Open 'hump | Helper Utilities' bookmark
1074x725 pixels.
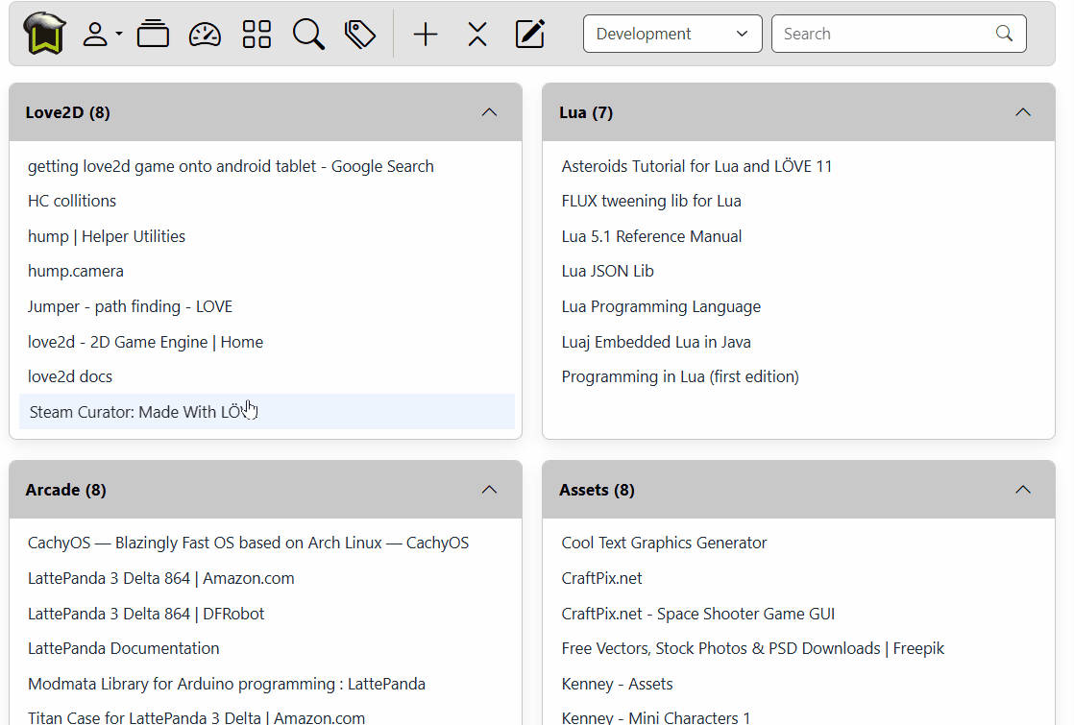tap(107, 236)
